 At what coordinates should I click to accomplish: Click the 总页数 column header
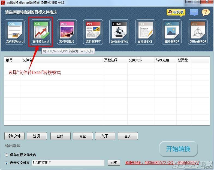point(183,60)
